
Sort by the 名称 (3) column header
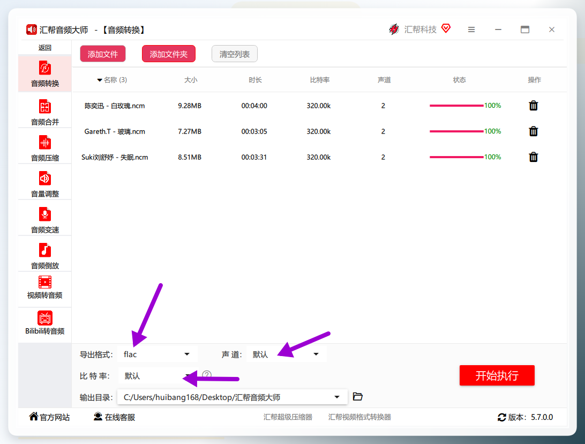tap(112, 80)
